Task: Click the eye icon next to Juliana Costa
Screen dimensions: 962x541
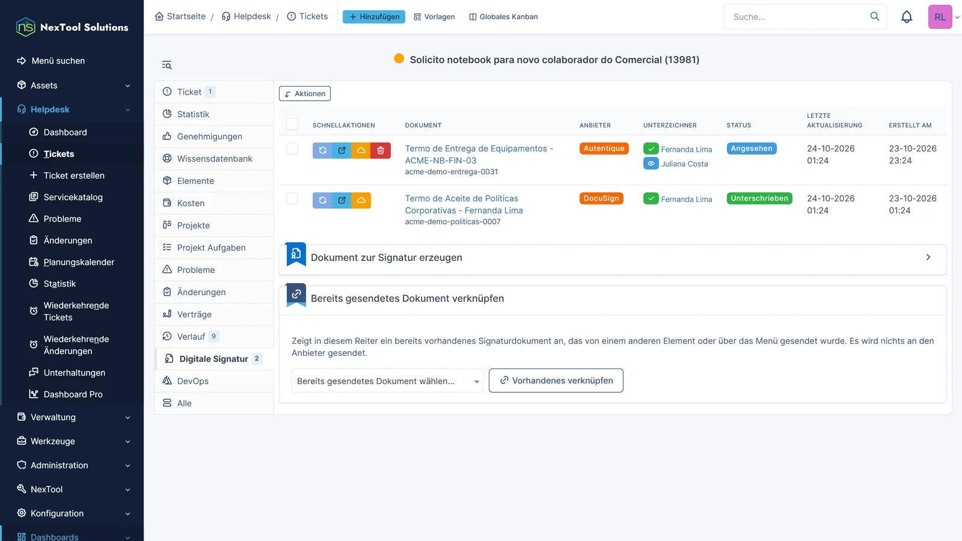Action: click(x=651, y=164)
